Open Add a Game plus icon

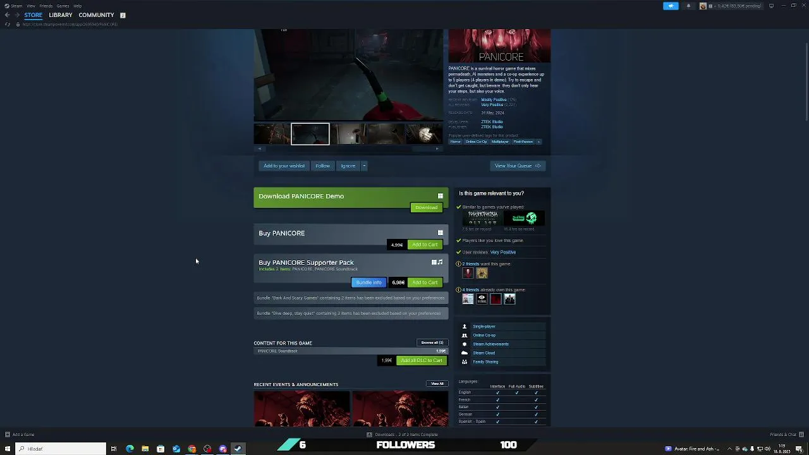pyautogui.click(x=8, y=435)
